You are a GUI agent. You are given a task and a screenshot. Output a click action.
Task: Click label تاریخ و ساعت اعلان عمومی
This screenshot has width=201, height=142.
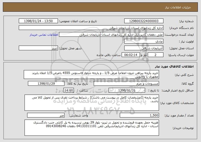78,21
